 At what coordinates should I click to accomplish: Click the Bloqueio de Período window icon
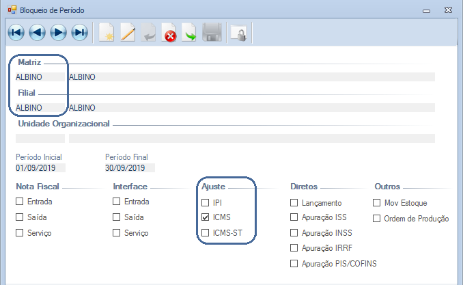12,10
